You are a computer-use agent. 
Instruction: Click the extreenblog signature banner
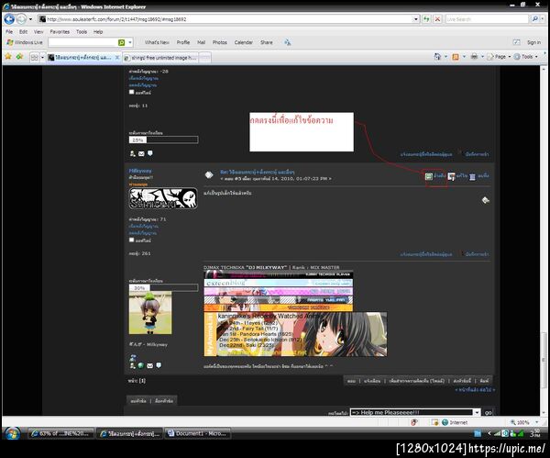(x=279, y=283)
